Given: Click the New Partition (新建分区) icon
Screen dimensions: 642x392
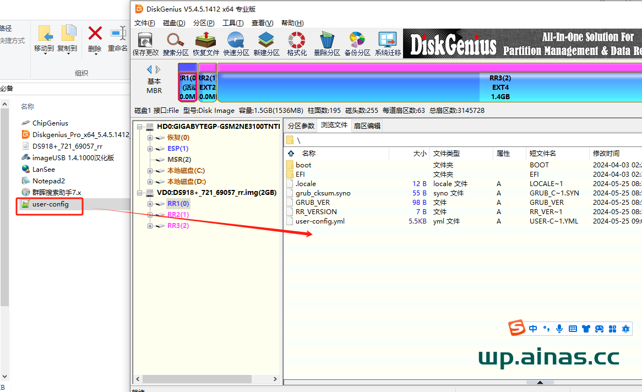Looking at the screenshot, I should (266, 44).
